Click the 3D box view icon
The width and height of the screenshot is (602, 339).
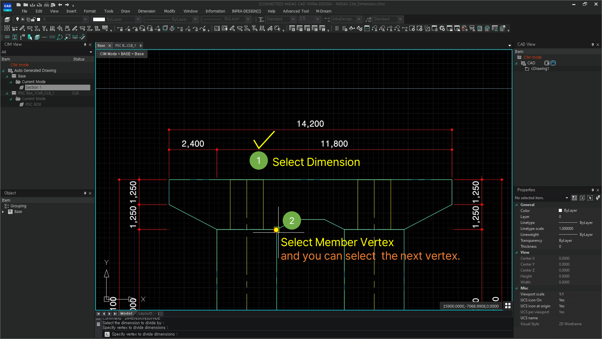(165, 28)
